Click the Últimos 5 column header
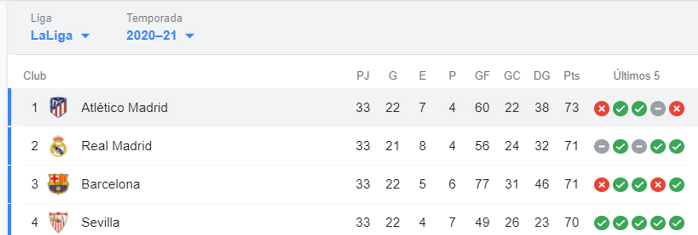 (x=637, y=76)
